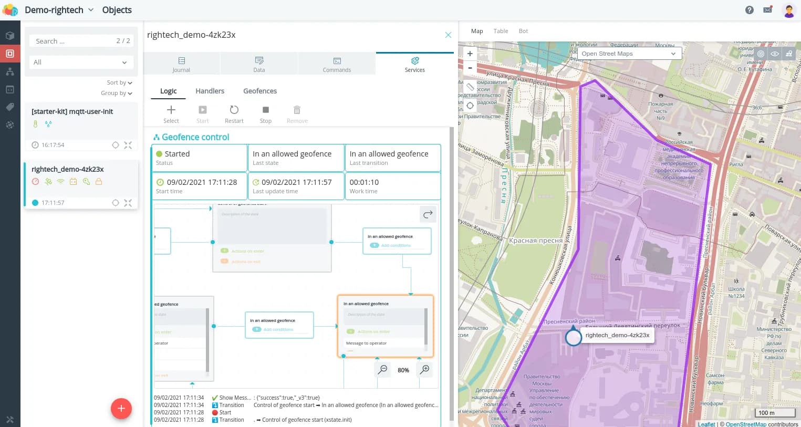Zoom in the map with plus button
The height and width of the screenshot is (427, 801).
pyautogui.click(x=470, y=54)
